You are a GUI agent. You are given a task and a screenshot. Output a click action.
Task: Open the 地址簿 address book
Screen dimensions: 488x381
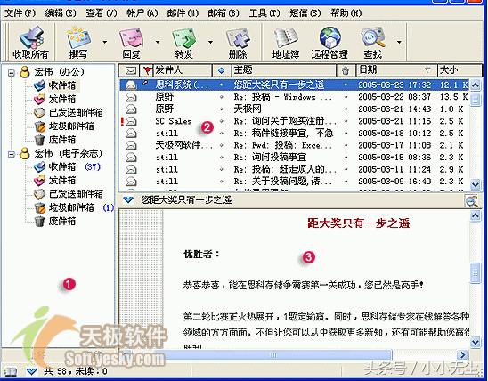tap(286, 42)
